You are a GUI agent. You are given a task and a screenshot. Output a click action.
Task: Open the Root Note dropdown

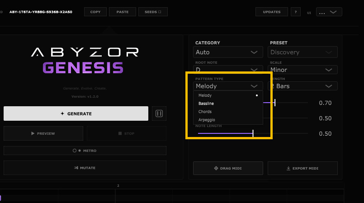click(x=228, y=69)
